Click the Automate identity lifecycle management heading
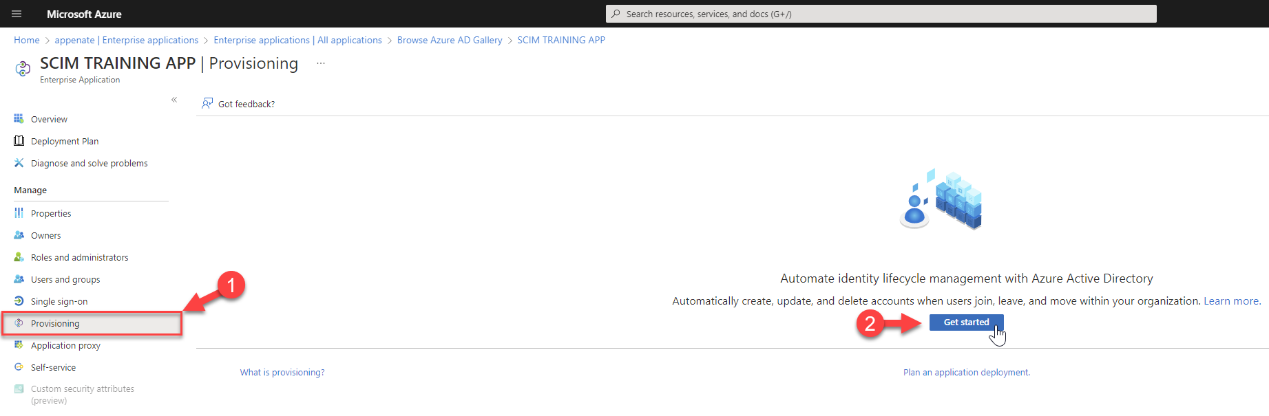 967,278
